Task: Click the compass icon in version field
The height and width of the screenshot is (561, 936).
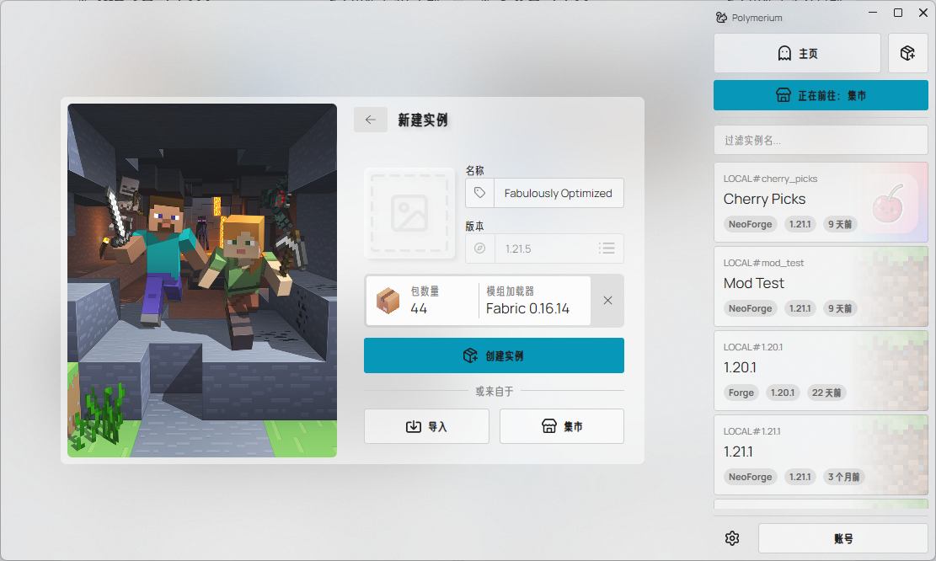Action: click(479, 248)
